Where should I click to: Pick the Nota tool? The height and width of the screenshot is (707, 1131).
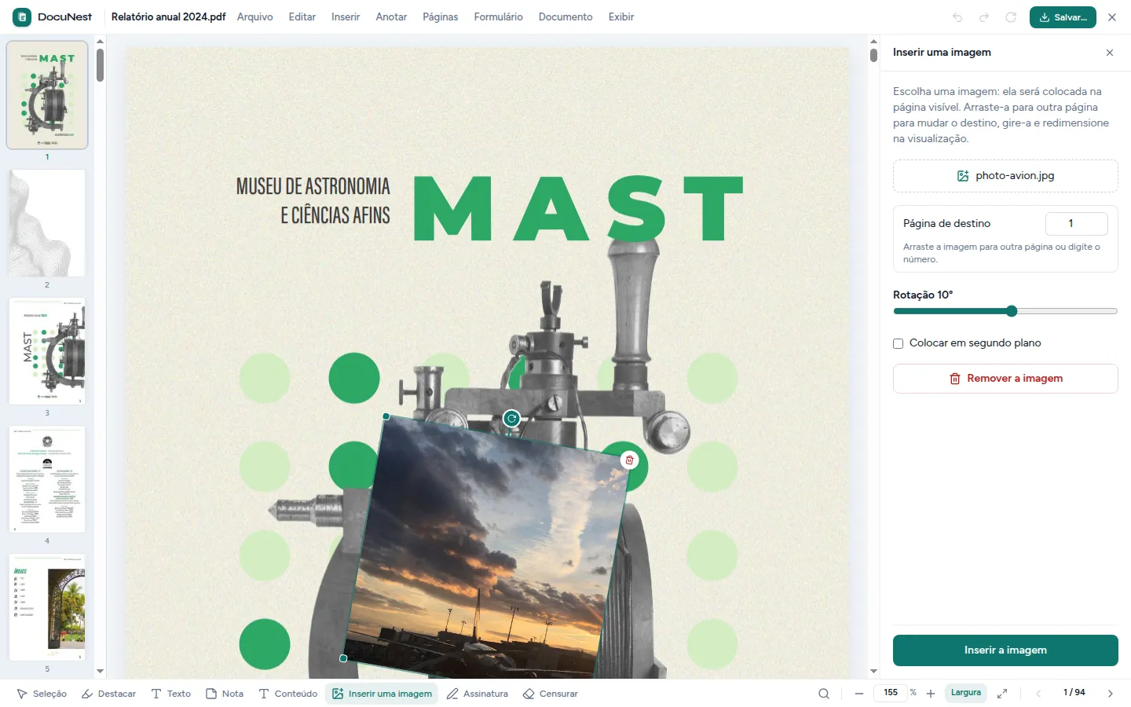tap(225, 694)
